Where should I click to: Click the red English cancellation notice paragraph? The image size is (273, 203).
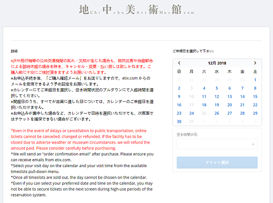[x=80, y=139]
